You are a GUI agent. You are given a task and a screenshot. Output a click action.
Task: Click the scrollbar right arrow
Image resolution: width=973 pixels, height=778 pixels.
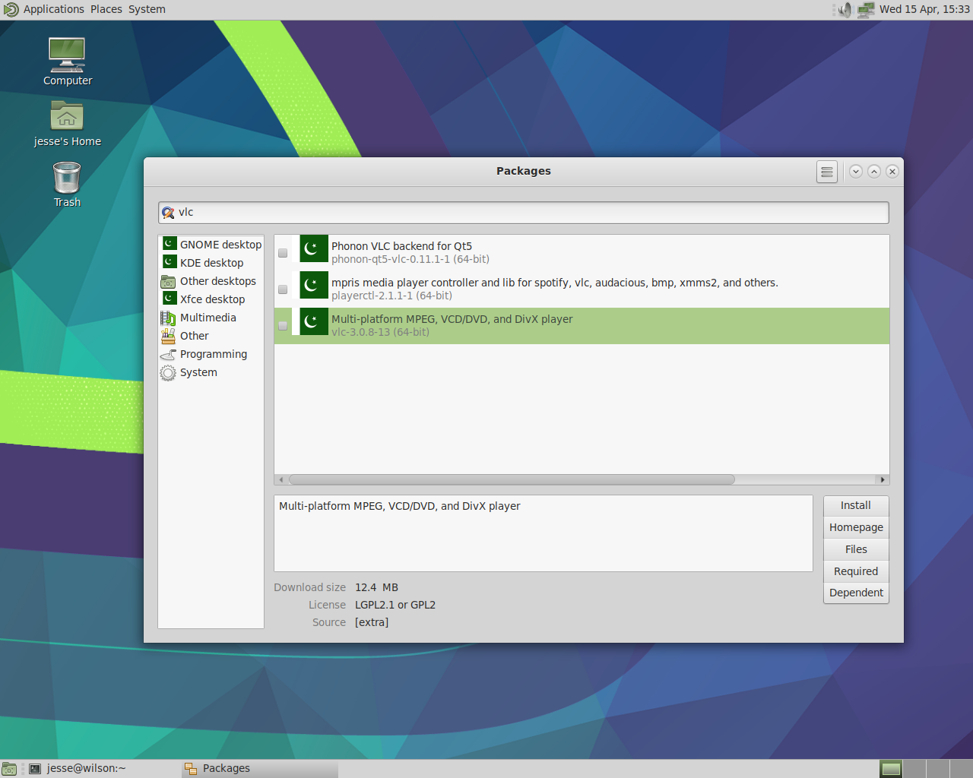pyautogui.click(x=882, y=479)
